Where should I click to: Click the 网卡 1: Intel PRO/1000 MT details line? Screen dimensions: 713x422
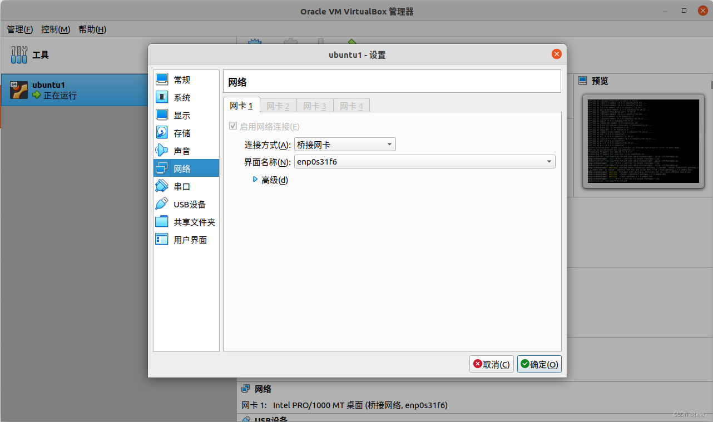point(345,405)
